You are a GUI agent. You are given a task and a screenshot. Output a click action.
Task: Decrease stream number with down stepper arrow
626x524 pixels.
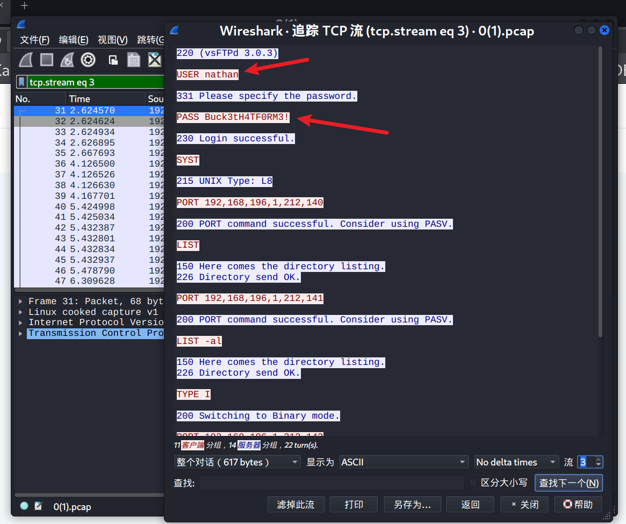(x=598, y=465)
